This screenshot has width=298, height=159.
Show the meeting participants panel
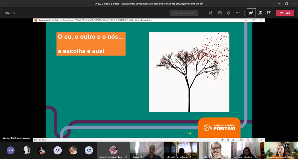[211, 13]
